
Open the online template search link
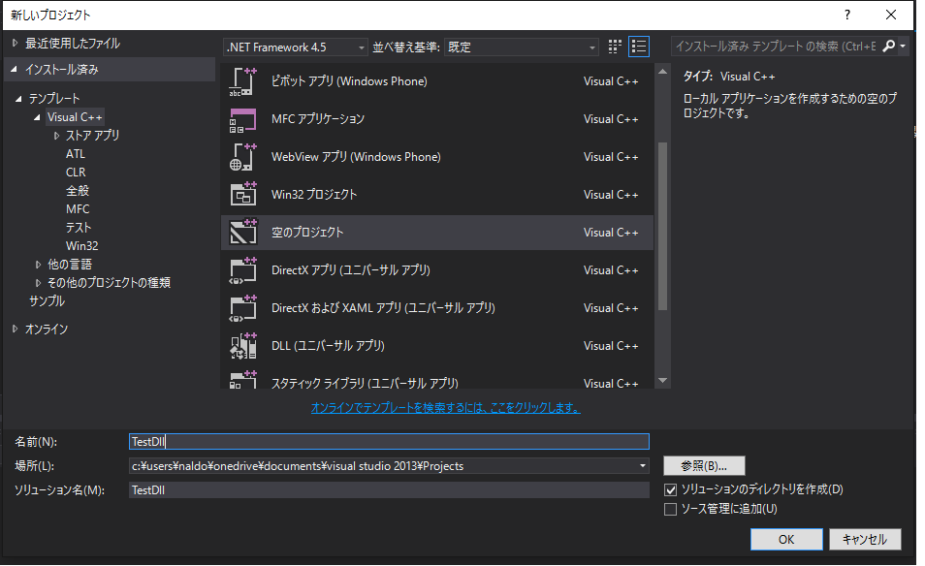[x=445, y=407]
